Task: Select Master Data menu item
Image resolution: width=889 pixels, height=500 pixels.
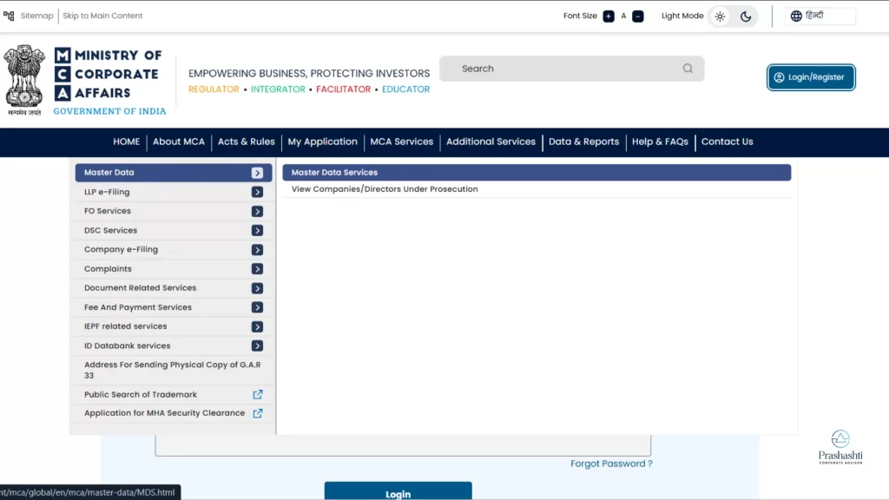Action: pos(174,173)
